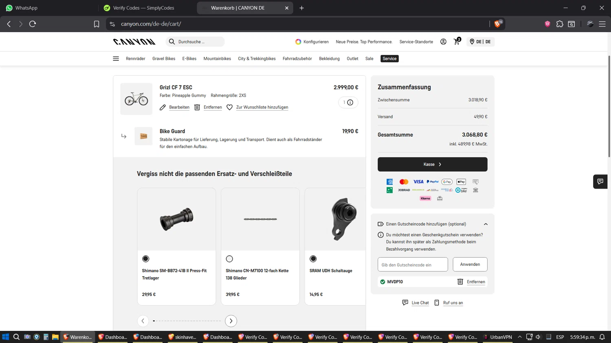
Task: Click Neue Preise. Top Performance. link
Action: [364, 42]
